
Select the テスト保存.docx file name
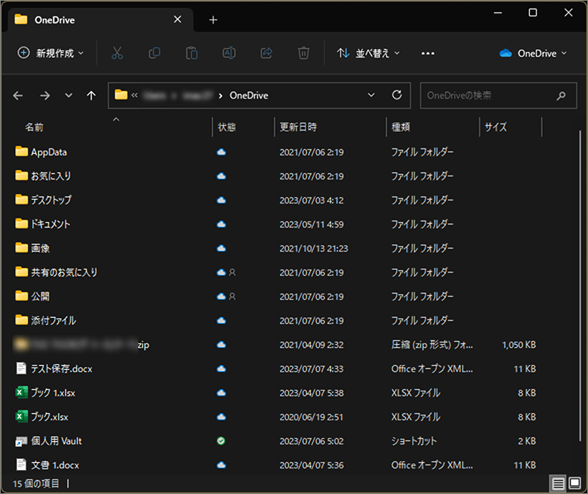pyautogui.click(x=61, y=369)
